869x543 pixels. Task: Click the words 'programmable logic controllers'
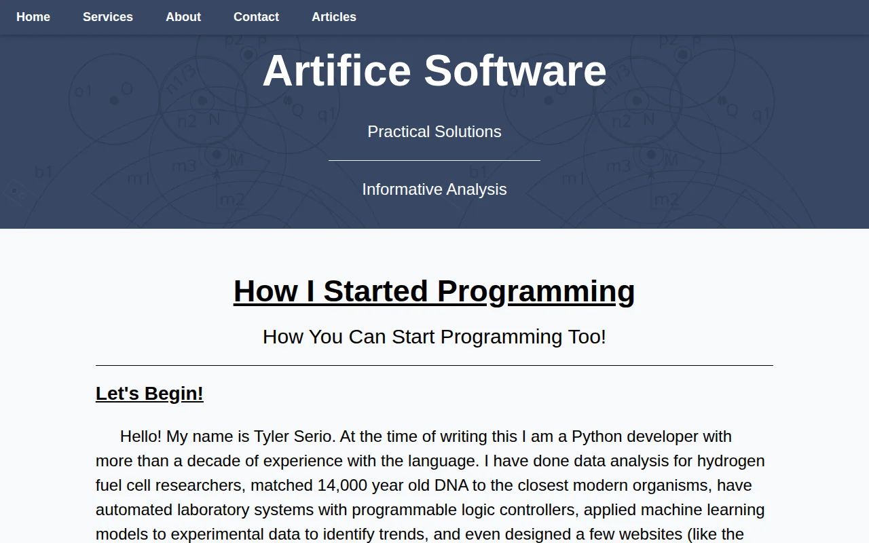465,510
